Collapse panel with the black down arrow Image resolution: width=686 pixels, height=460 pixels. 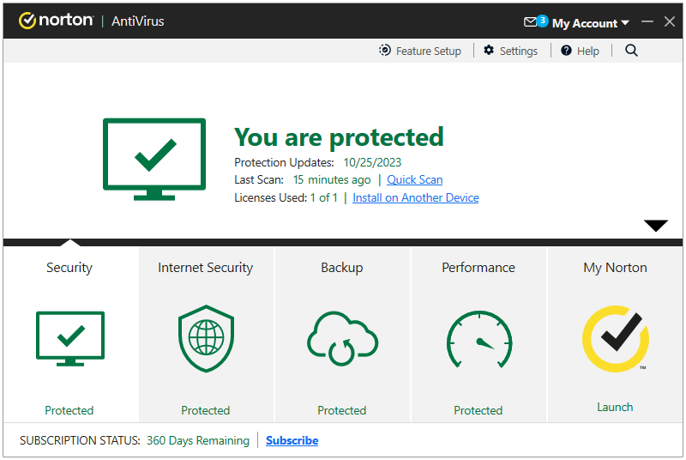pos(656,225)
